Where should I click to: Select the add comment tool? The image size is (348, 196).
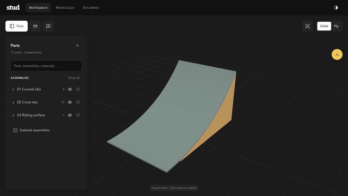tap(48, 26)
